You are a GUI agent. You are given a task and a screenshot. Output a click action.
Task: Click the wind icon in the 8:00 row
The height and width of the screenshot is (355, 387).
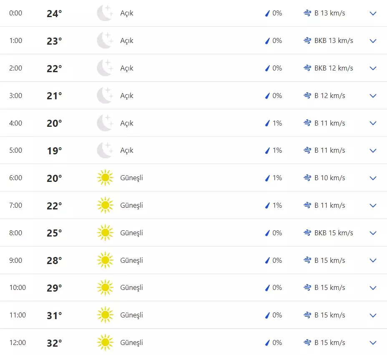(x=307, y=233)
